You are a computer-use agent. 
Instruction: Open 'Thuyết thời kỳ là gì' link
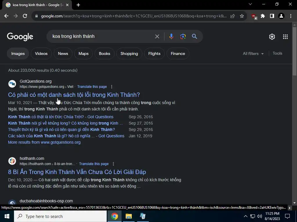(61, 130)
